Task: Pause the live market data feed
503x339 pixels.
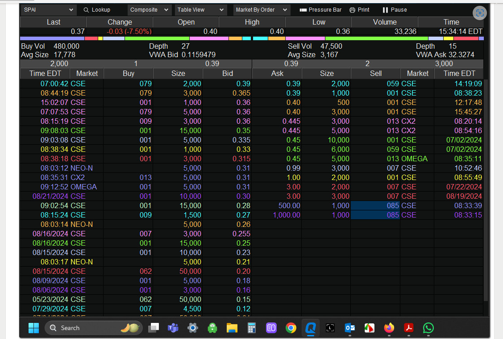Action: (394, 10)
